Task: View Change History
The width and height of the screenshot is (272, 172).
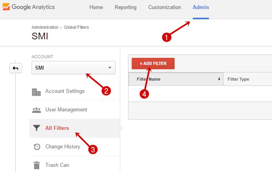Action: [63, 146]
